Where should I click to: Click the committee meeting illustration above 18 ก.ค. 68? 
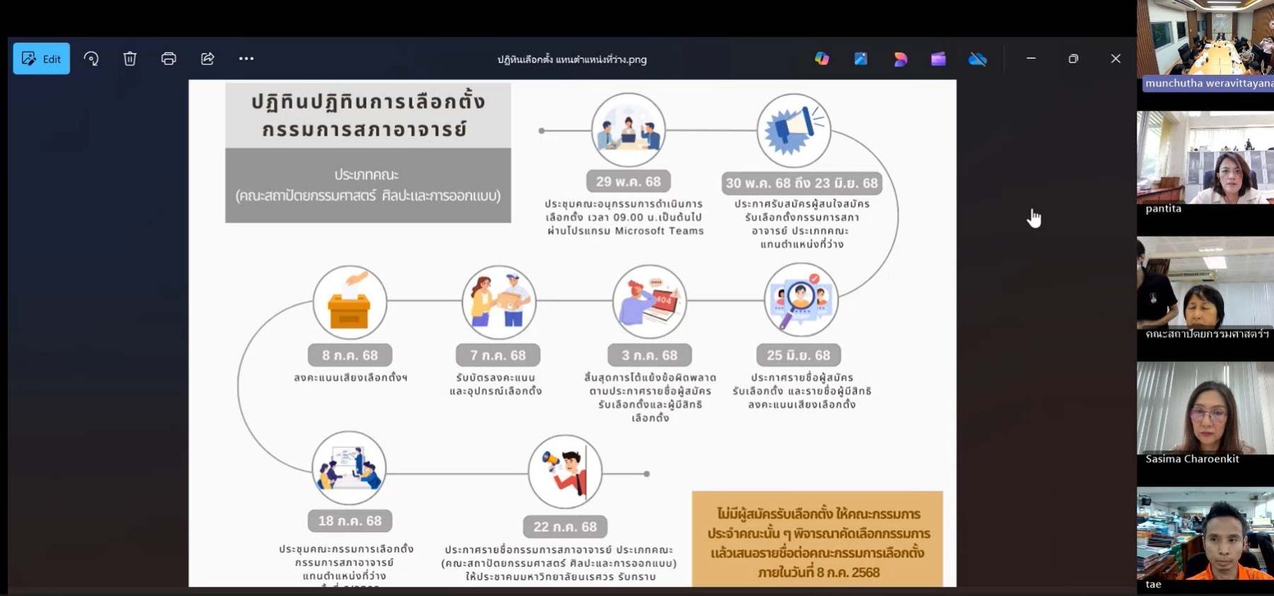coord(349,468)
